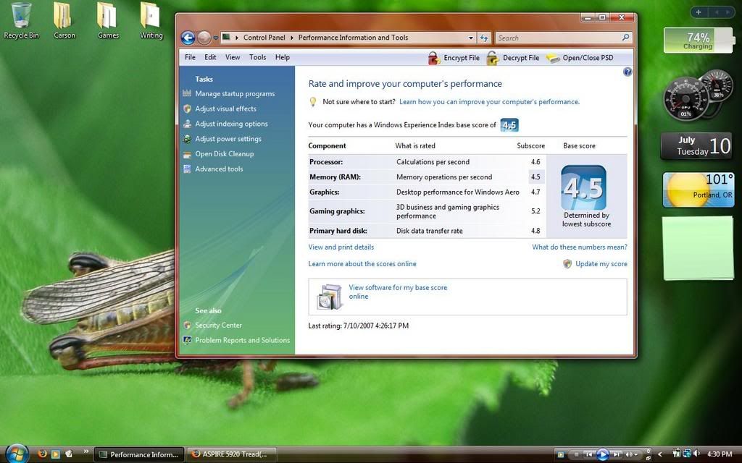742x463 pixels.
Task: Click the breadcrumb arrow after Control Panel
Action: (291, 38)
